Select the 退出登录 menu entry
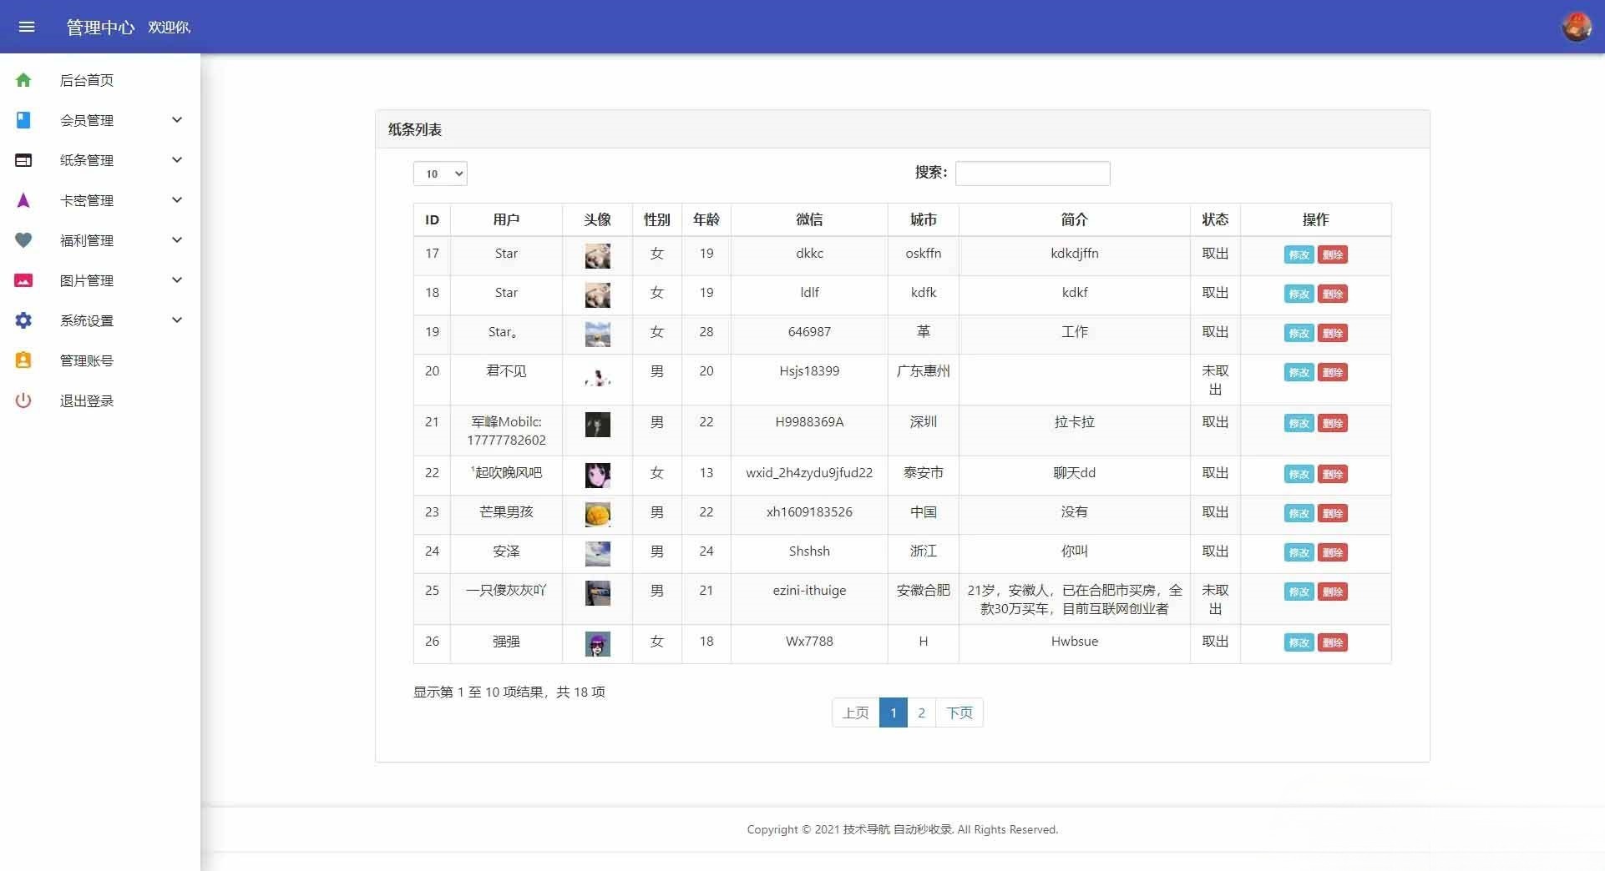Image resolution: width=1605 pixels, height=871 pixels. point(87,400)
